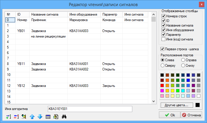Open 'Другие цвета...' color dialog
The width and height of the screenshot is (207, 123).
[176, 105]
